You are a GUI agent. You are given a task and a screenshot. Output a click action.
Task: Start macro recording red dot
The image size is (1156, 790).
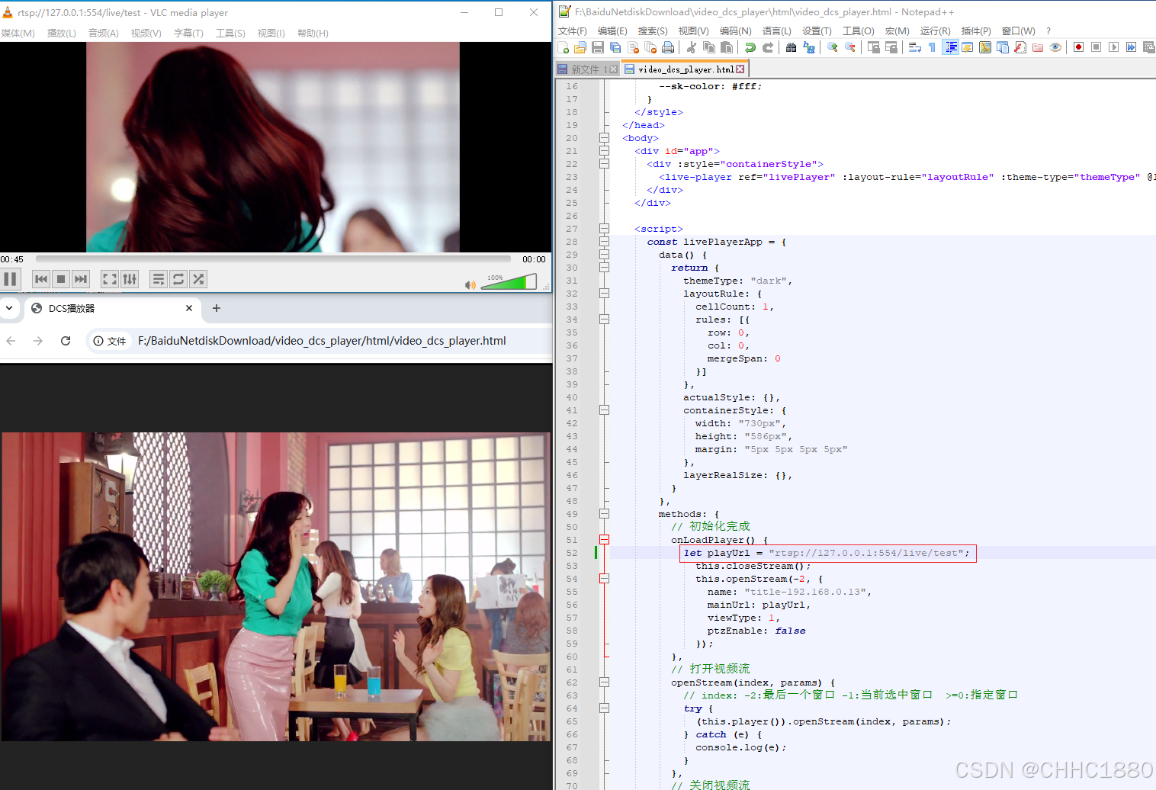coord(1079,47)
